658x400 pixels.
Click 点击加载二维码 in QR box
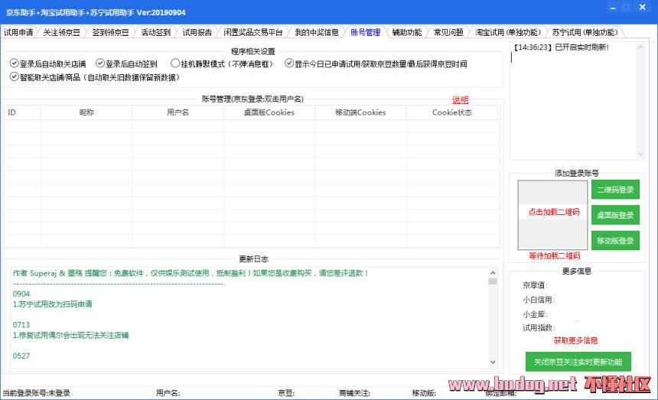coord(553,212)
